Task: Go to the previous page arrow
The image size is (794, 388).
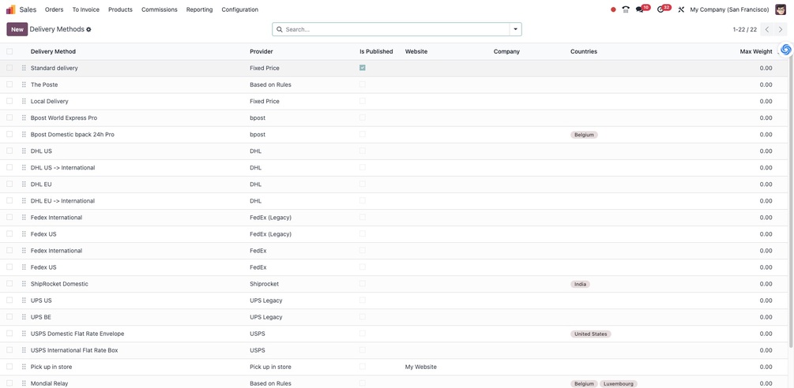Action: pos(767,29)
